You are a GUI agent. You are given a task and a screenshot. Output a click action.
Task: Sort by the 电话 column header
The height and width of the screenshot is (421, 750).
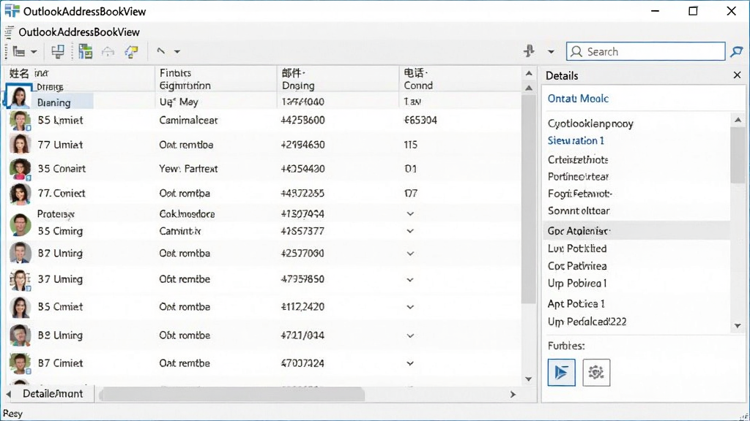pos(460,79)
